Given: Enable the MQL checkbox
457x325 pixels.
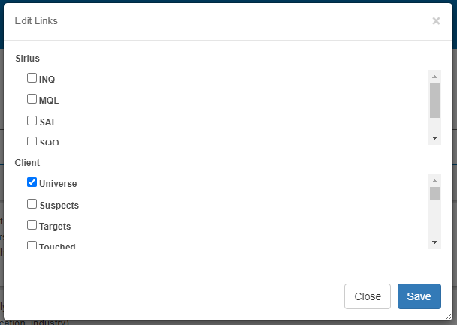Looking at the screenshot, I should point(32,99).
